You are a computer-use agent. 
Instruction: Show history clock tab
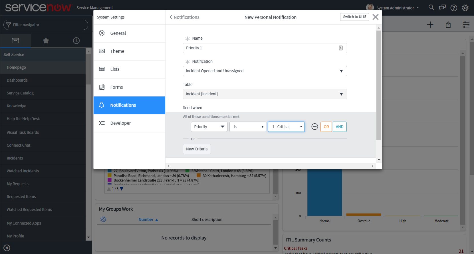tap(76, 41)
